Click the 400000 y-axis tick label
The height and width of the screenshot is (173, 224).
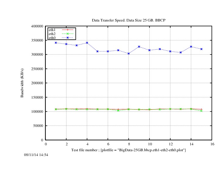click(37, 26)
